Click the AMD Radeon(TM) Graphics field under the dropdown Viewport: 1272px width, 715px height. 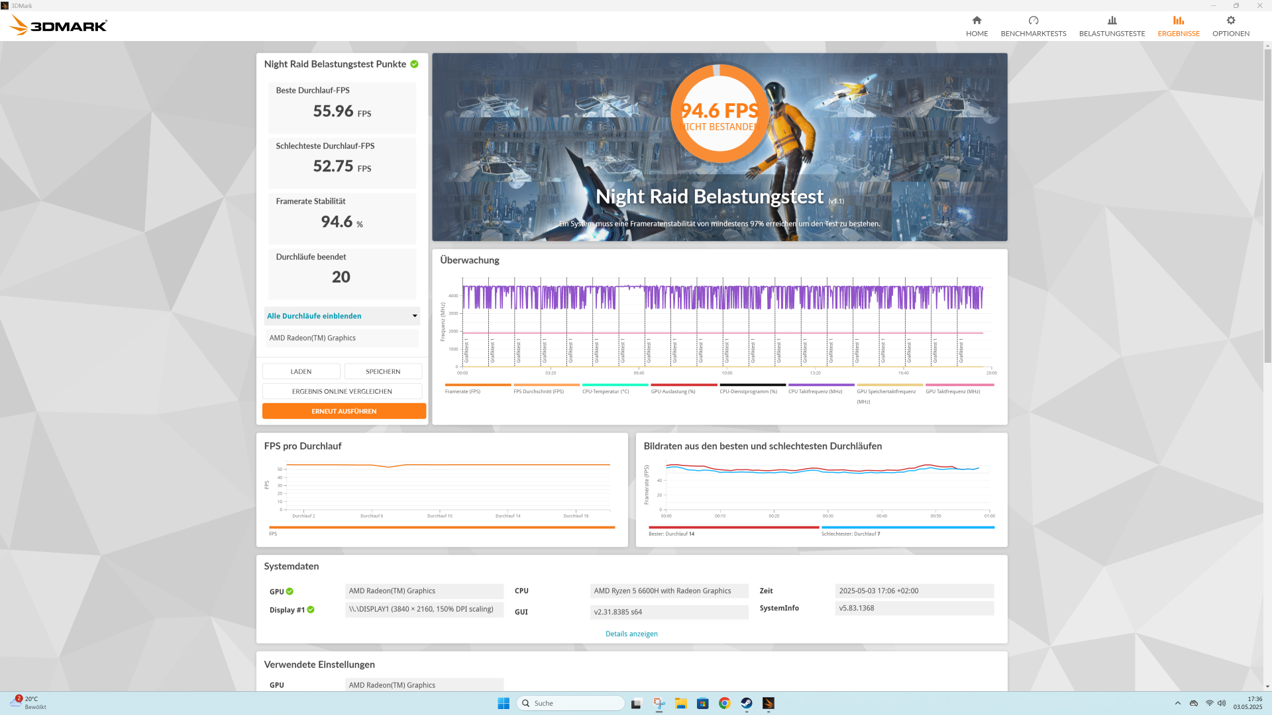[x=342, y=338]
